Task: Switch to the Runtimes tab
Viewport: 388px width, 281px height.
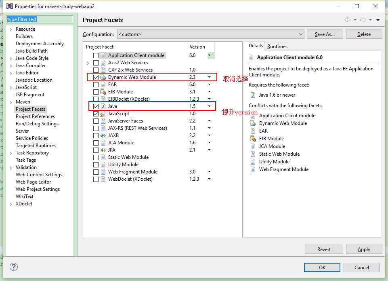Action: point(277,46)
